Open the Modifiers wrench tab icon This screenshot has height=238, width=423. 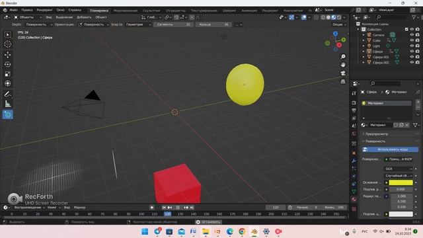[354, 161]
